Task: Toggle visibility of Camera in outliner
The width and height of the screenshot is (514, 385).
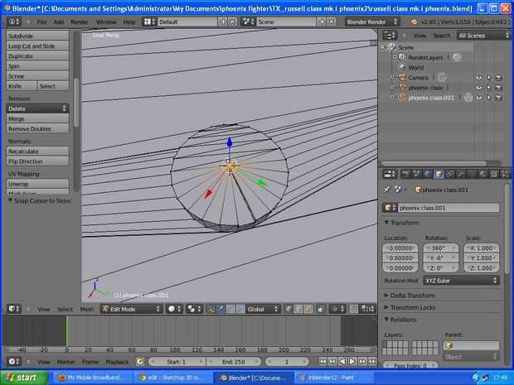Action: 478,77
